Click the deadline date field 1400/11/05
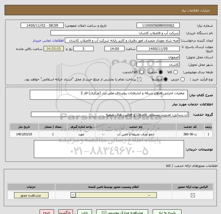The width and height of the screenshot is (221, 214). coord(158,49)
